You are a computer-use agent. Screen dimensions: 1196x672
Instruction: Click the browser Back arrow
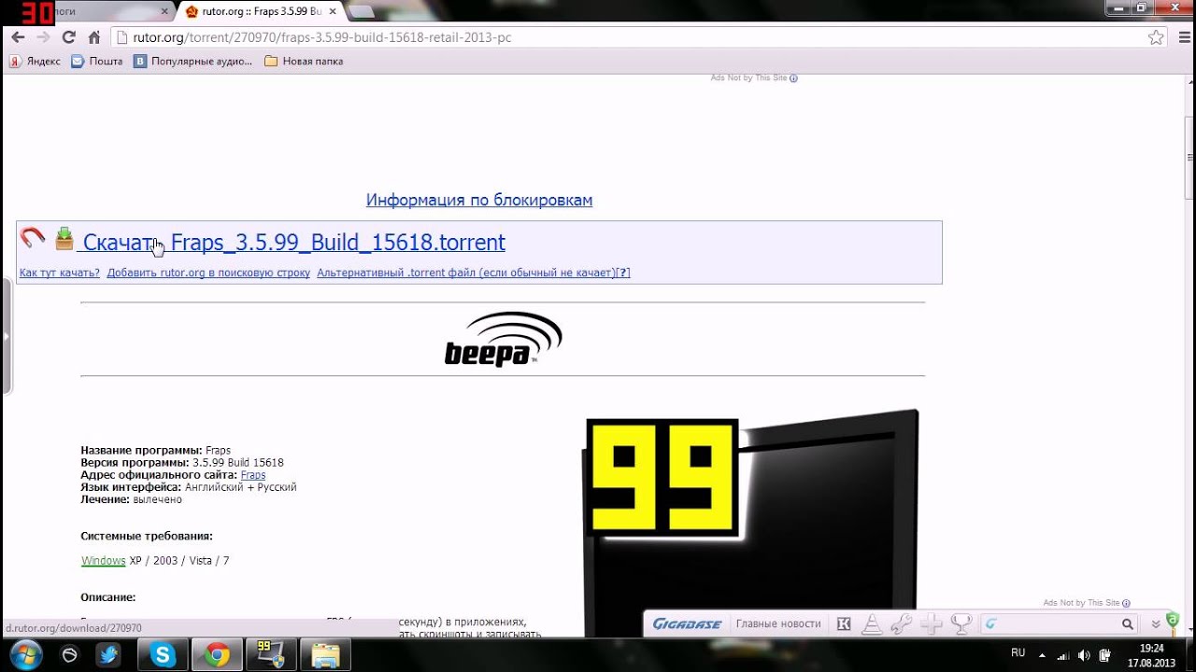tap(18, 37)
